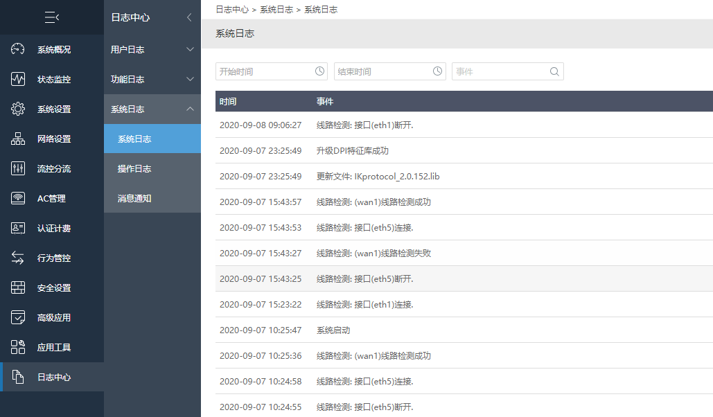Screen dimensions: 713x417
Task: Click the 系统启动 log entry
Action: pyautogui.click(x=333, y=330)
